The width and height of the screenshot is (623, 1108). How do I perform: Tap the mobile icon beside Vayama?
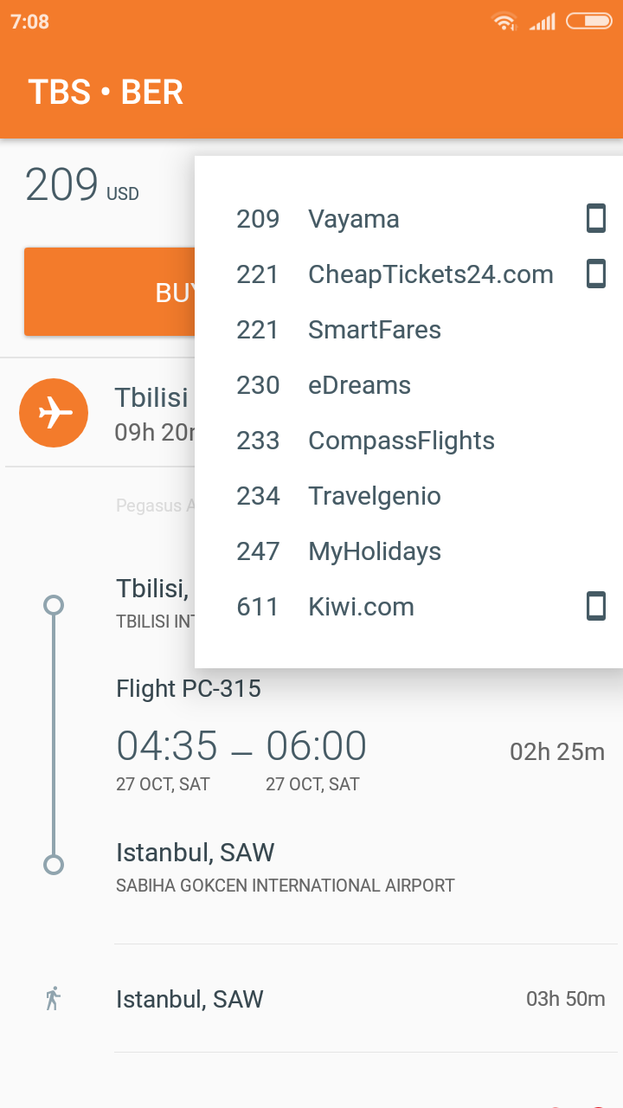[x=596, y=218]
